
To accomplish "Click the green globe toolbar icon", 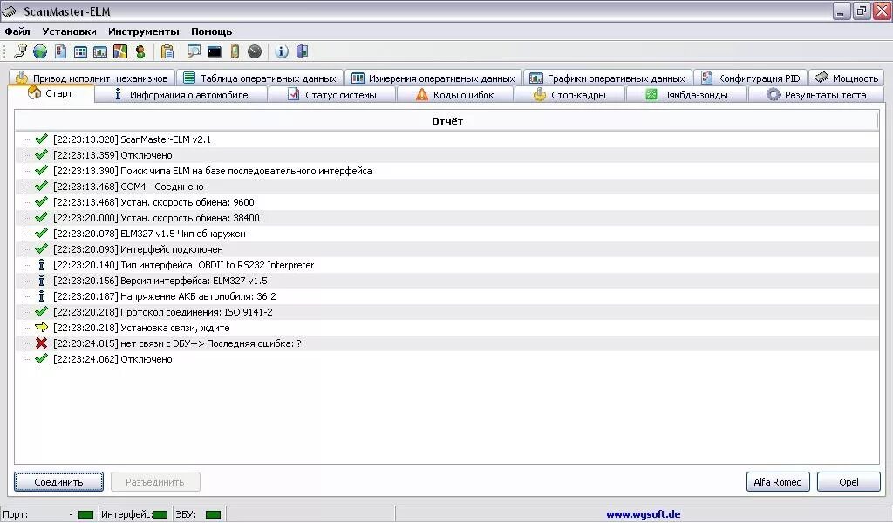I will pyautogui.click(x=40, y=51).
